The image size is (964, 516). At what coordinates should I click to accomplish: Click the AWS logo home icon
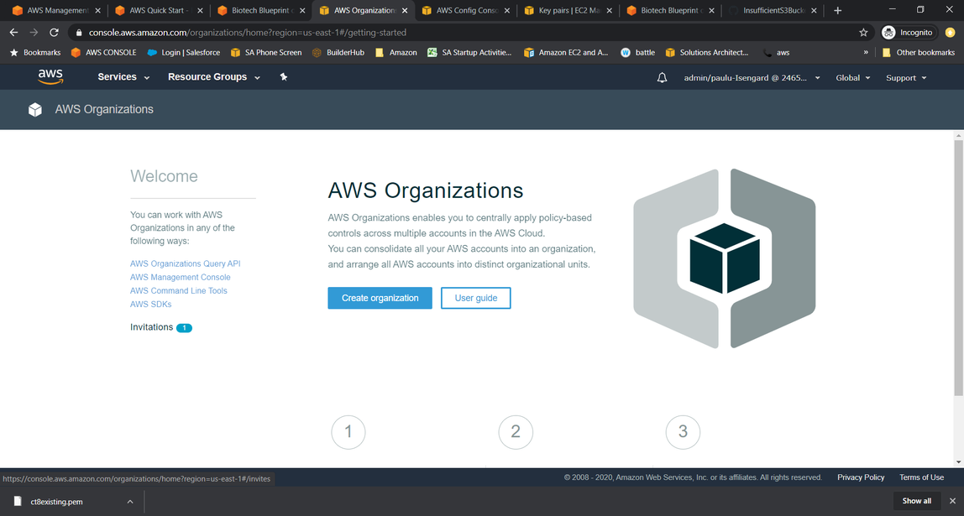(50, 77)
